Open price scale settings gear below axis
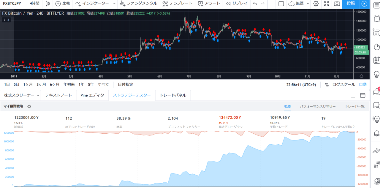The image size is (380, 188). (x=361, y=76)
